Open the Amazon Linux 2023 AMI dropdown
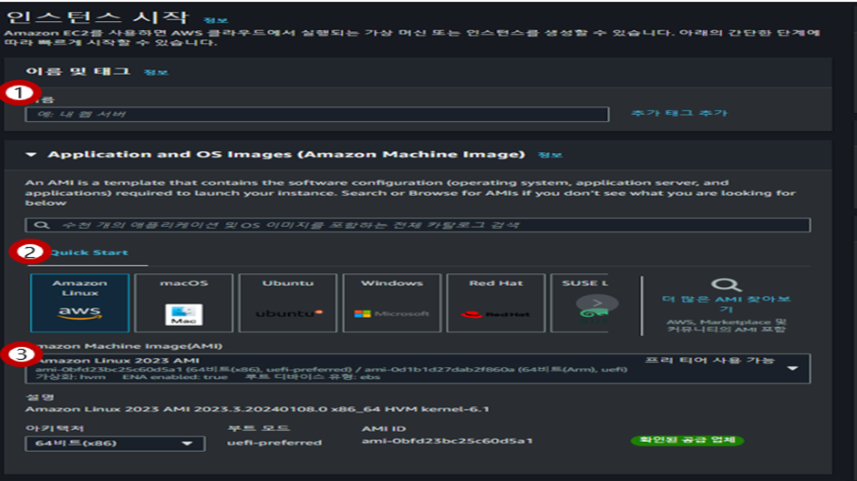Viewport: 857px width, 481px height. [x=418, y=369]
